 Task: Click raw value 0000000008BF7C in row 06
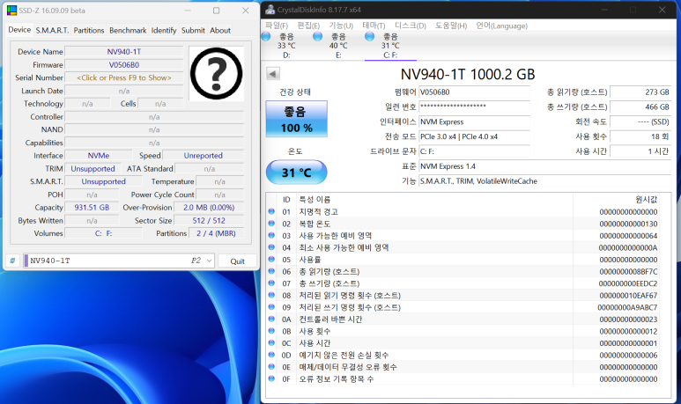pos(628,271)
